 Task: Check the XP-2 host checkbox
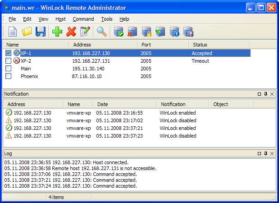(9, 61)
